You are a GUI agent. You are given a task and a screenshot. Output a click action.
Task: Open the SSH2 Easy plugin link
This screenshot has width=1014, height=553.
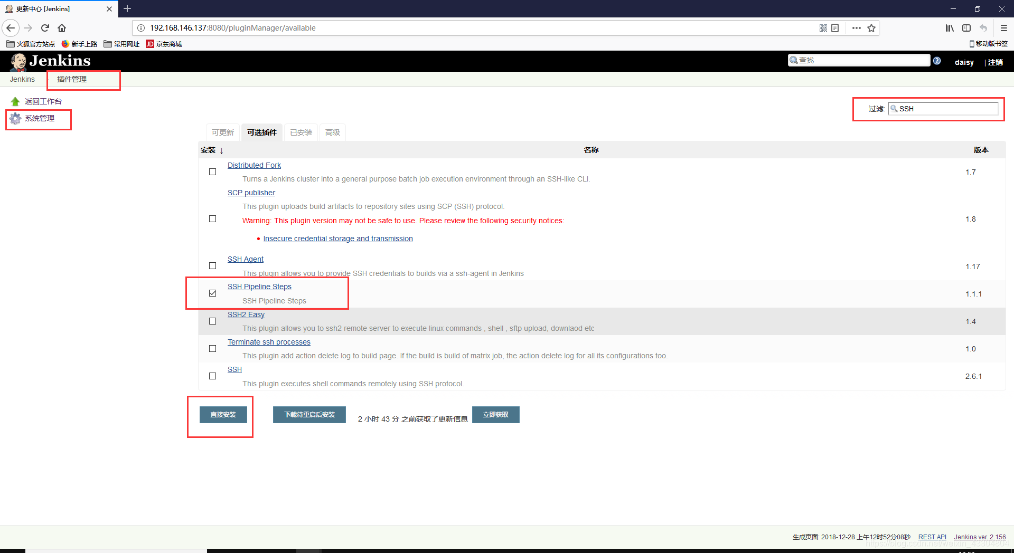[246, 314]
